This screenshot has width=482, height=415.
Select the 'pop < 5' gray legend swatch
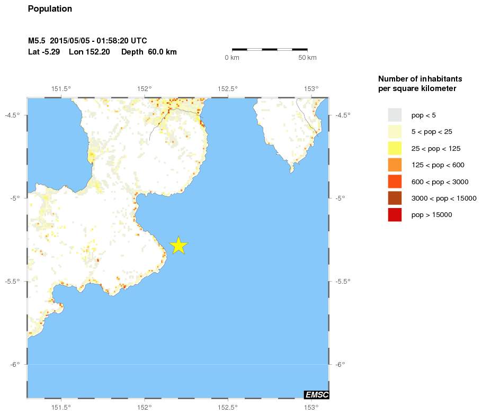point(395,115)
